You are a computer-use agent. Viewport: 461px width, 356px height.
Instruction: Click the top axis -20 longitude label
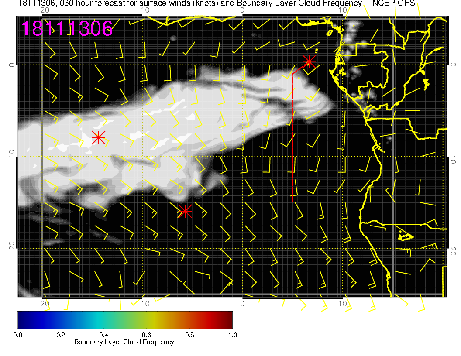point(42,10)
